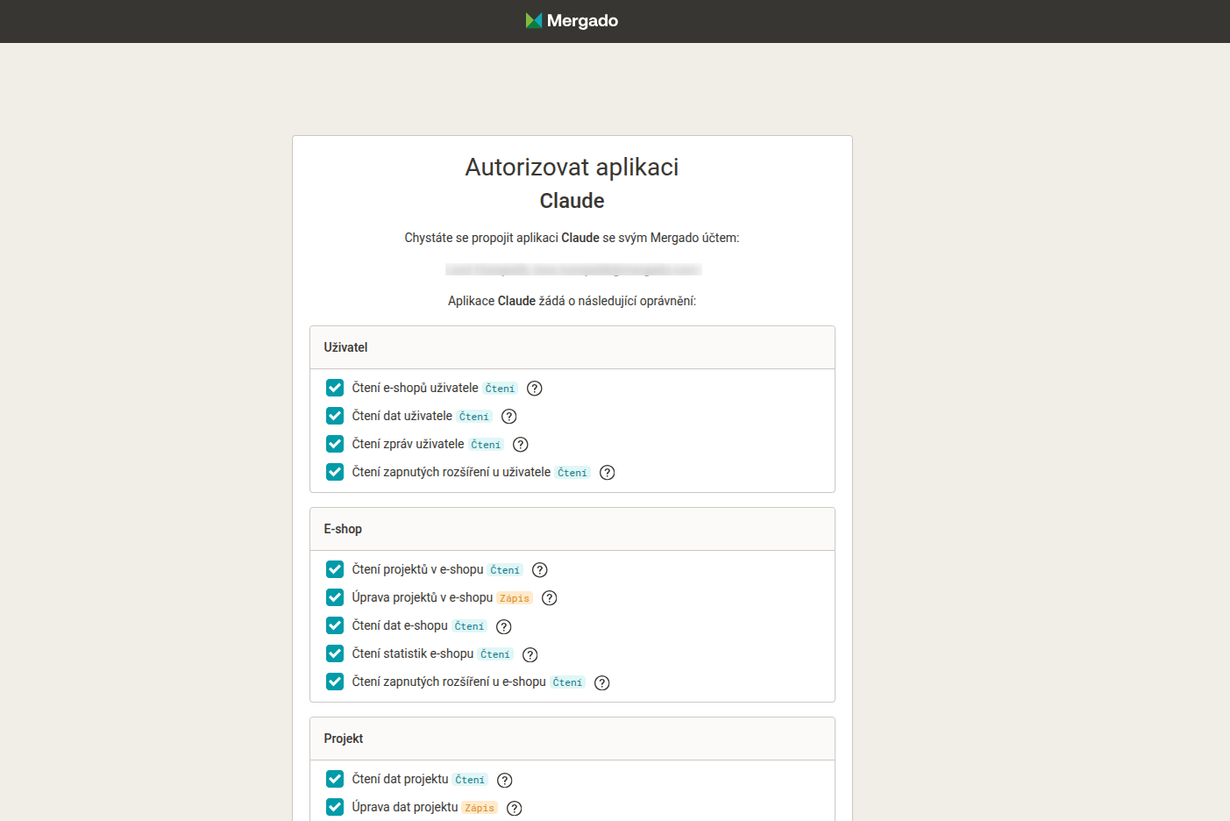
Task: Click Čtení tag next to Čtení statistik e-shopu
Action: [495, 654]
